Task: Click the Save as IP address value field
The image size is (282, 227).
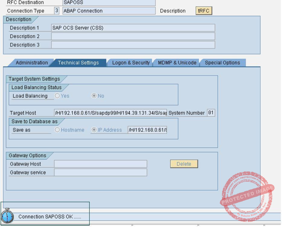Action: [147, 130]
